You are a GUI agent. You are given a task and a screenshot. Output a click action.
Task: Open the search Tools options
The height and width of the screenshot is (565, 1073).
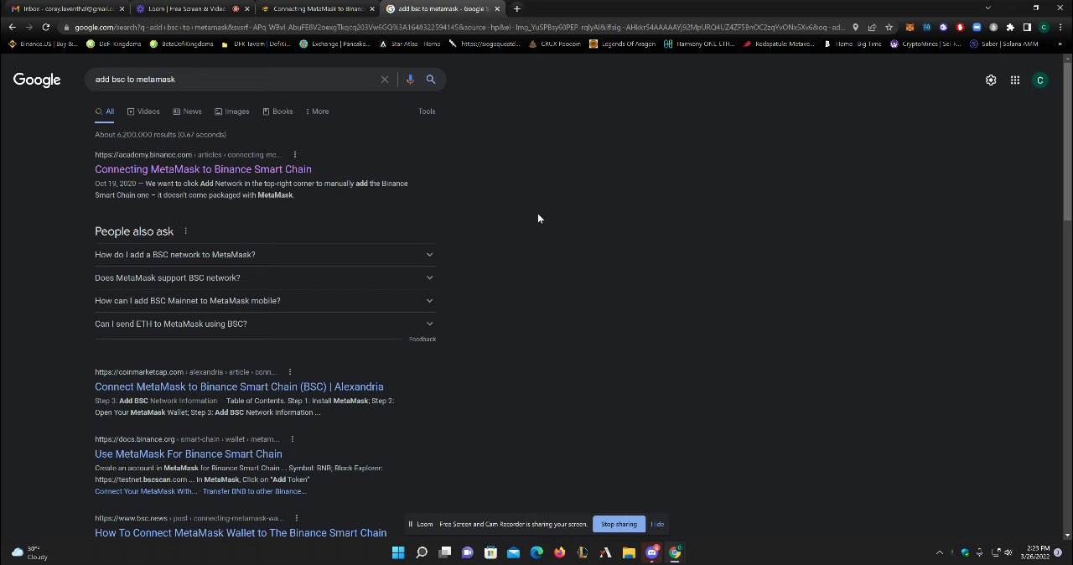[x=427, y=111]
